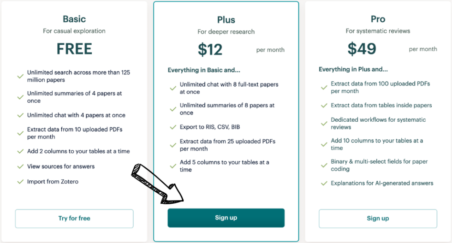Click the Pro plan Sign up button

[x=378, y=218]
